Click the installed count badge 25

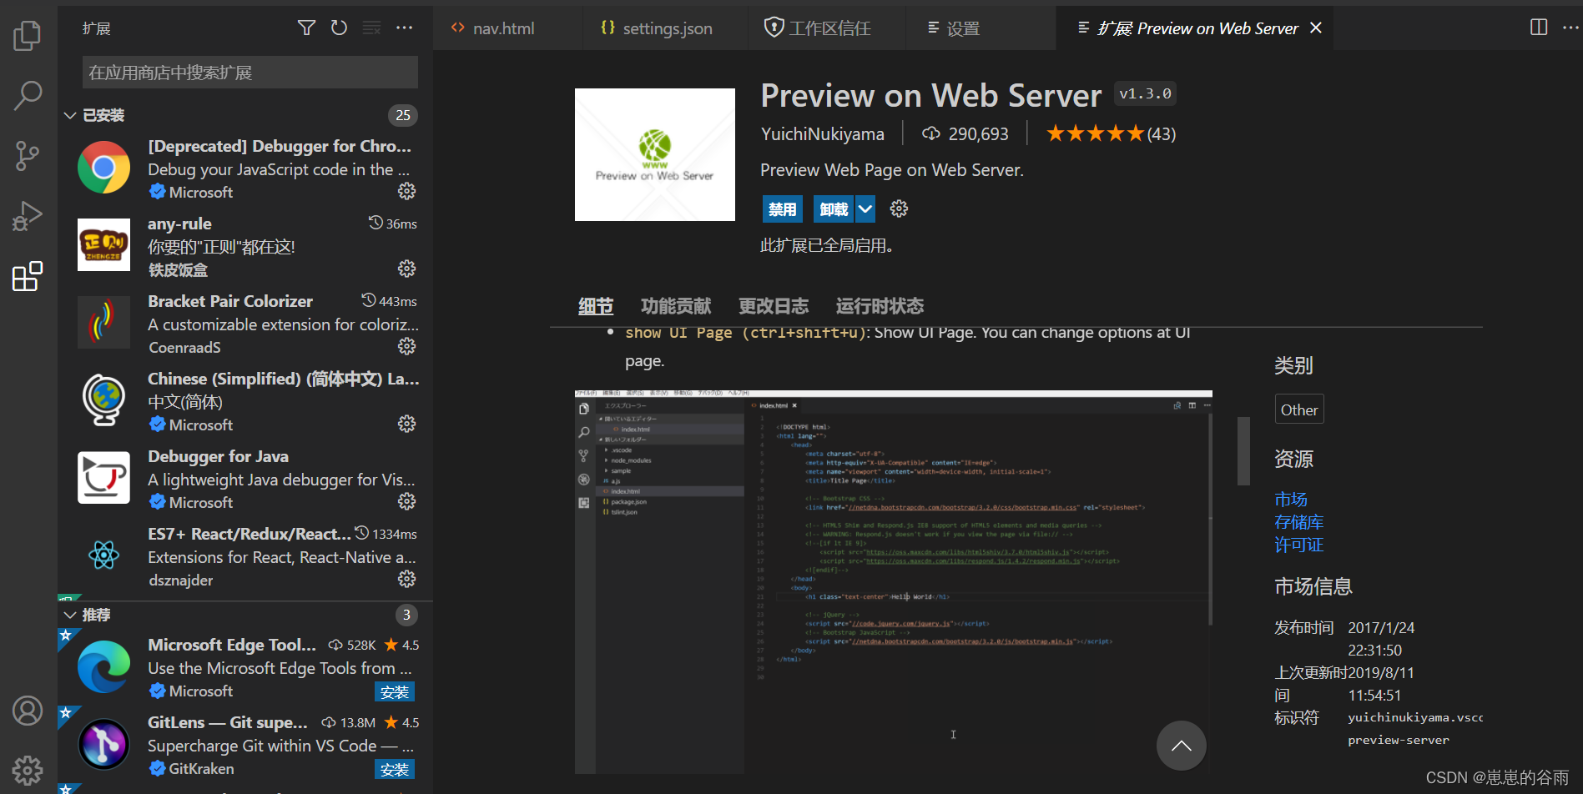pyautogui.click(x=403, y=115)
